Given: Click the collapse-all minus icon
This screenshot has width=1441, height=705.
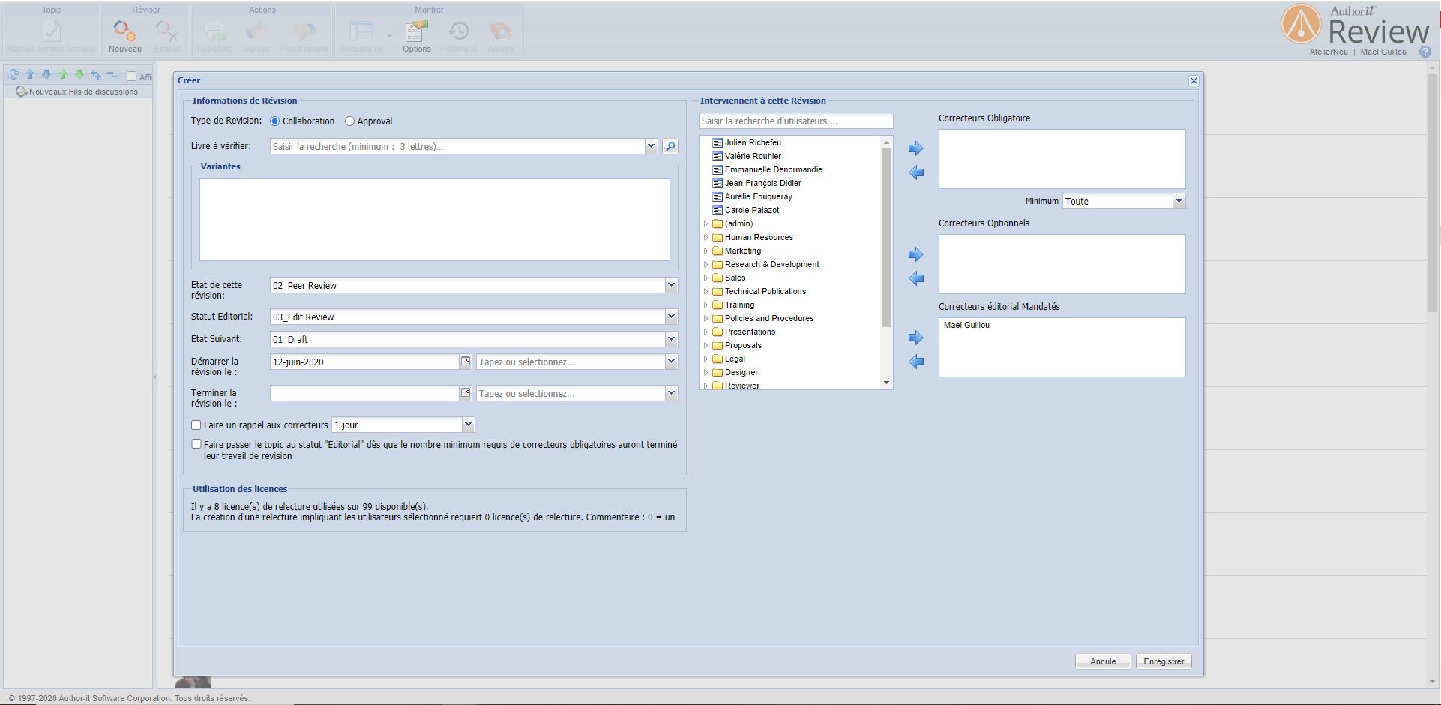Looking at the screenshot, I should (112, 75).
